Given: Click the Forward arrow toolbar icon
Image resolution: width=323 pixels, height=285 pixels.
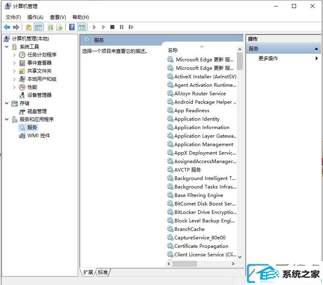Looking at the screenshot, I should [16, 27].
